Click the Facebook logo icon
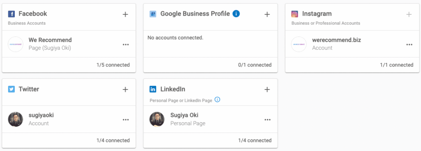This screenshot has height=151, width=421. (11, 14)
